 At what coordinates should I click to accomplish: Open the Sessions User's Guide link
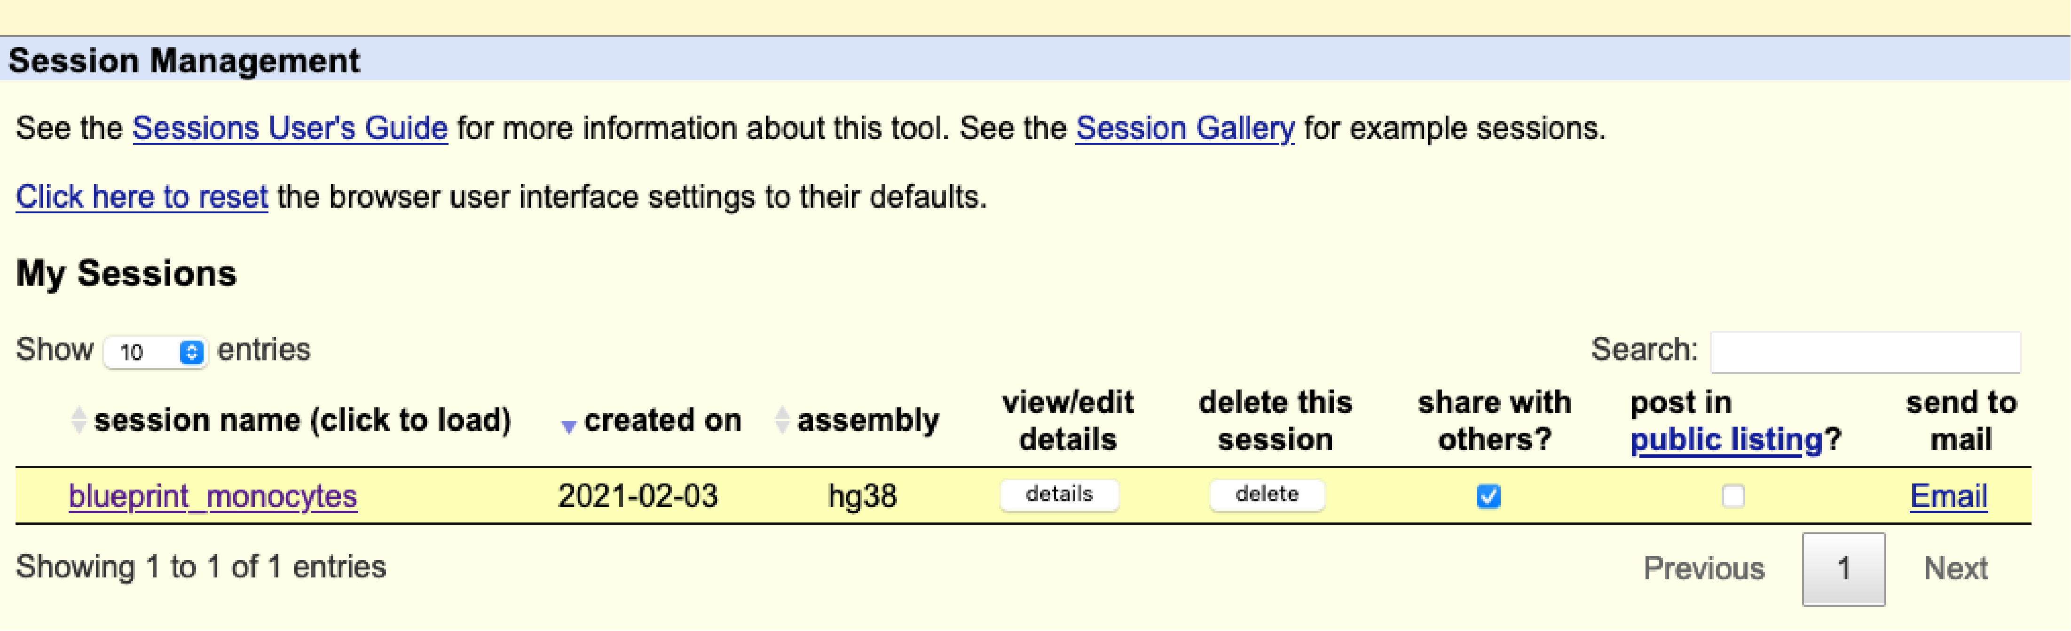290,129
